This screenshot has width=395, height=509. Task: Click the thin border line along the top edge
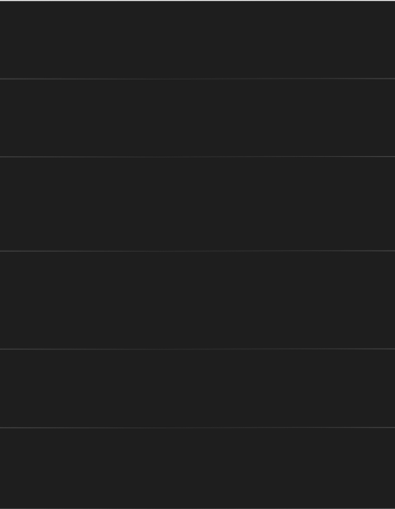tap(197, 1)
